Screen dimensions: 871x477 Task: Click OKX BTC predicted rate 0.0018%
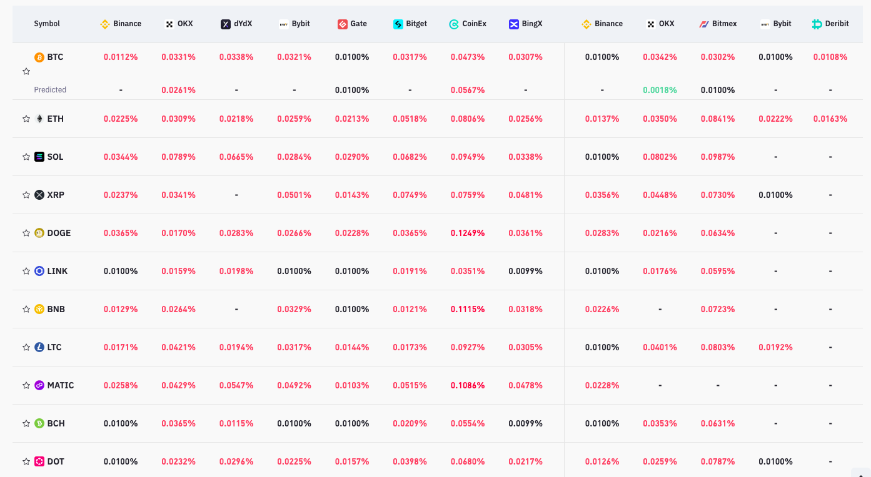[660, 90]
